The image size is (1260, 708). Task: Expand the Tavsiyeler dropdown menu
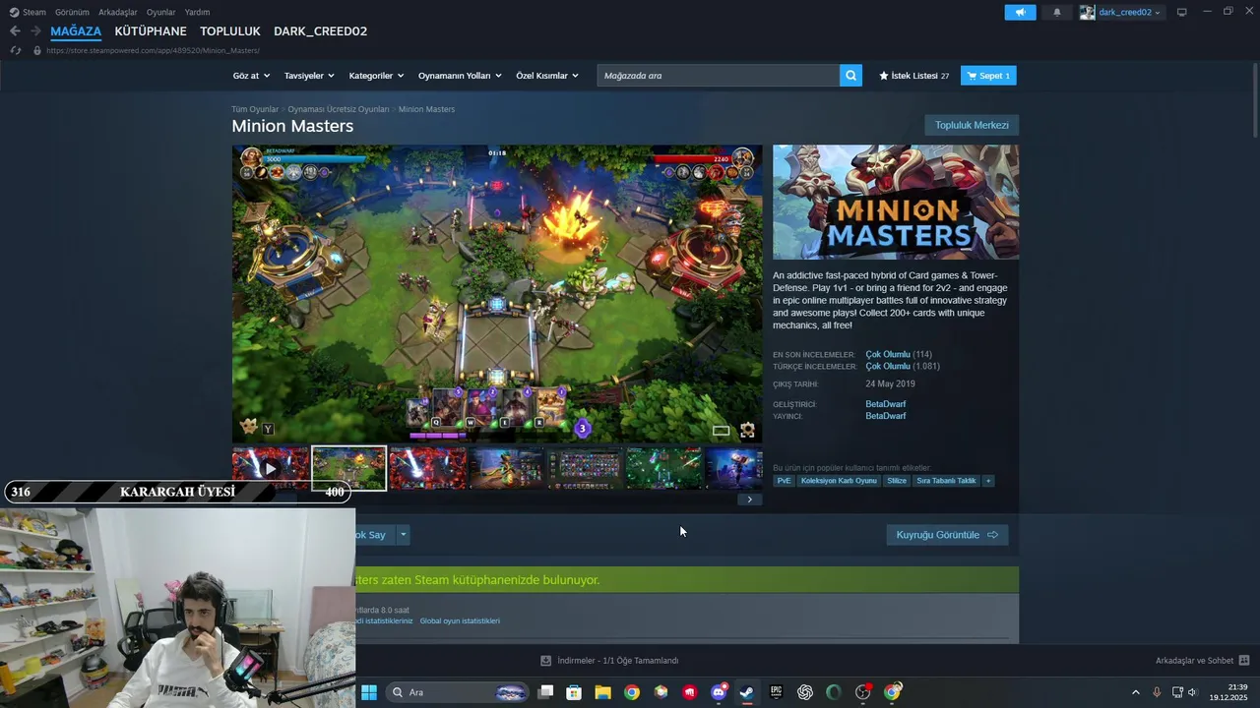coord(309,76)
